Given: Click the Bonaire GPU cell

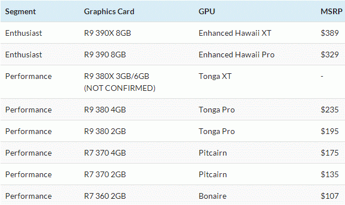Looking at the screenshot, I should tap(213, 196).
